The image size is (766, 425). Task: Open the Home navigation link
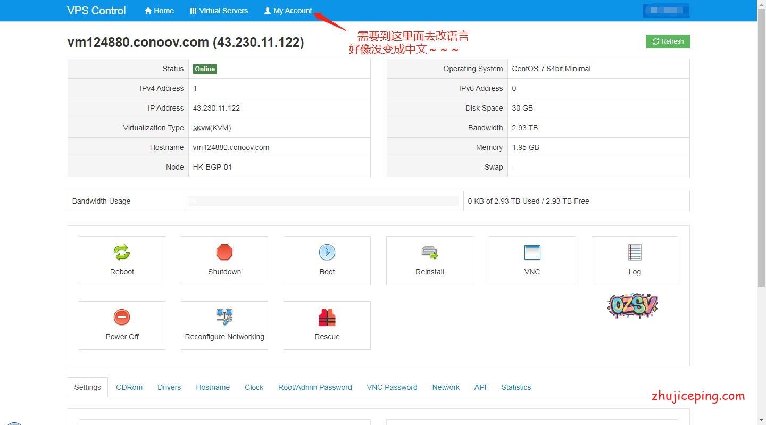[159, 11]
